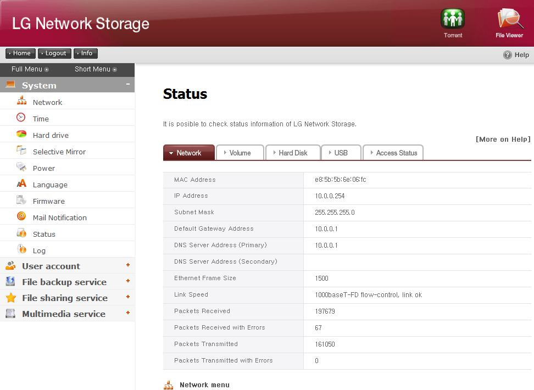The image size is (534, 390).
Task: Open Language settings in sidebar
Action: click(x=50, y=185)
